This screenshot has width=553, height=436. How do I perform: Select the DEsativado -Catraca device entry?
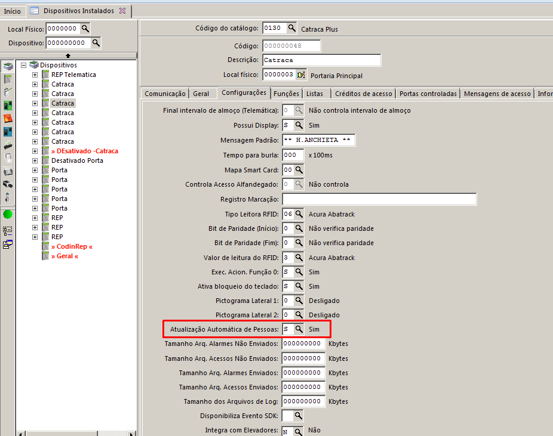click(84, 151)
